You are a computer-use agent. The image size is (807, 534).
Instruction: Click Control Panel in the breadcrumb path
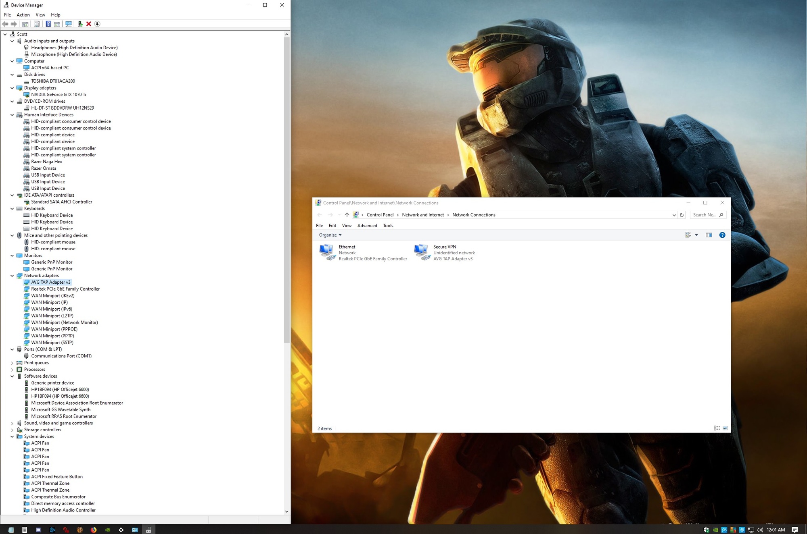click(380, 215)
